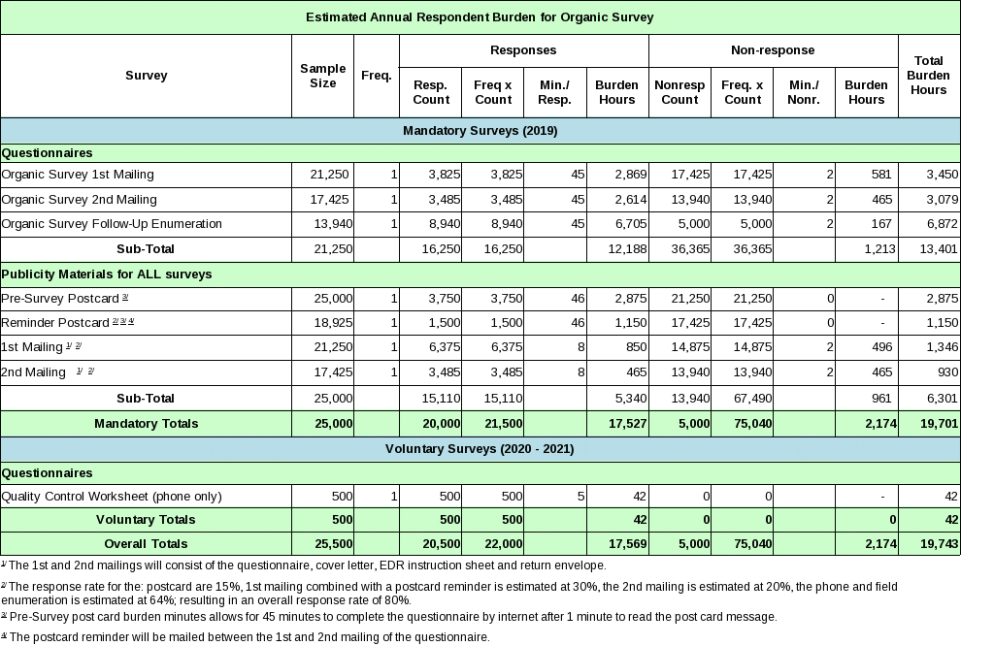Click the Mandatory Surveys (2019) section heading

click(480, 130)
